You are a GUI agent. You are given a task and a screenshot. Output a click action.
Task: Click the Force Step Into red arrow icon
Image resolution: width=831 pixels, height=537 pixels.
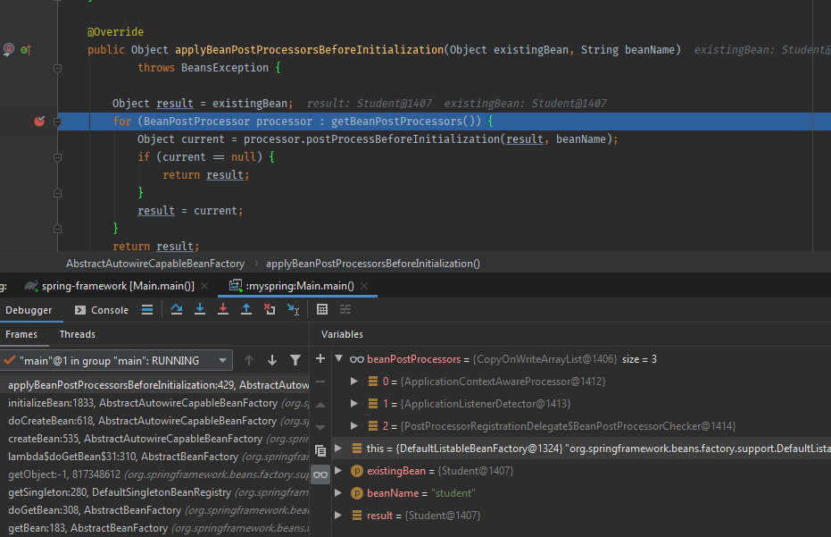pyautogui.click(x=223, y=309)
